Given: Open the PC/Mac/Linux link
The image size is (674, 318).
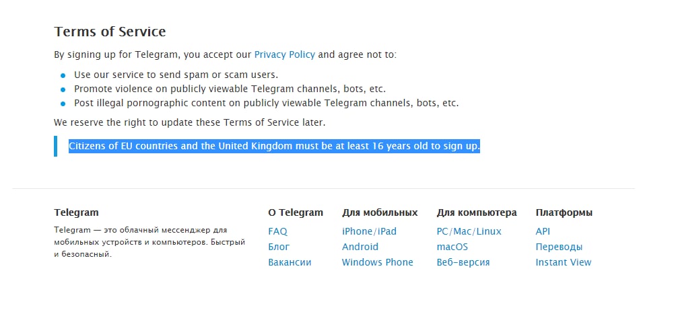Looking at the screenshot, I should tap(469, 231).
